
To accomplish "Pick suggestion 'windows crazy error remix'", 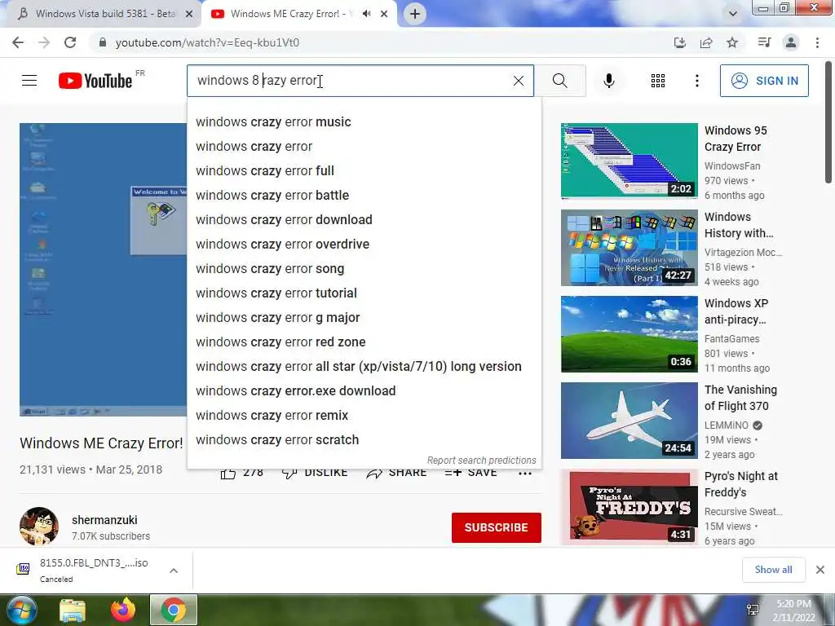I will pyautogui.click(x=364, y=416).
